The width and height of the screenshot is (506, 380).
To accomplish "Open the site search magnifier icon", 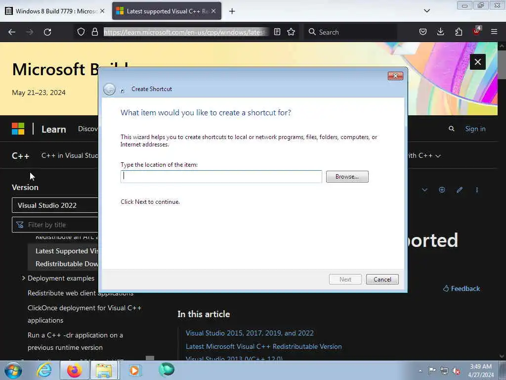I will pos(452,129).
